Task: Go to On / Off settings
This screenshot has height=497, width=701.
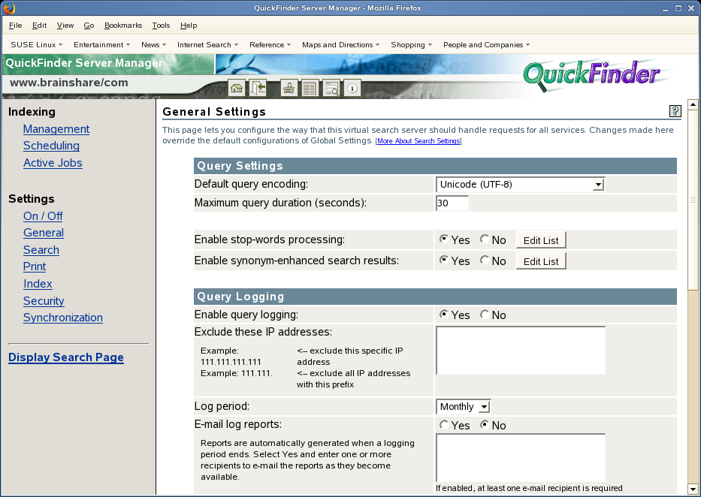Action: (x=43, y=216)
